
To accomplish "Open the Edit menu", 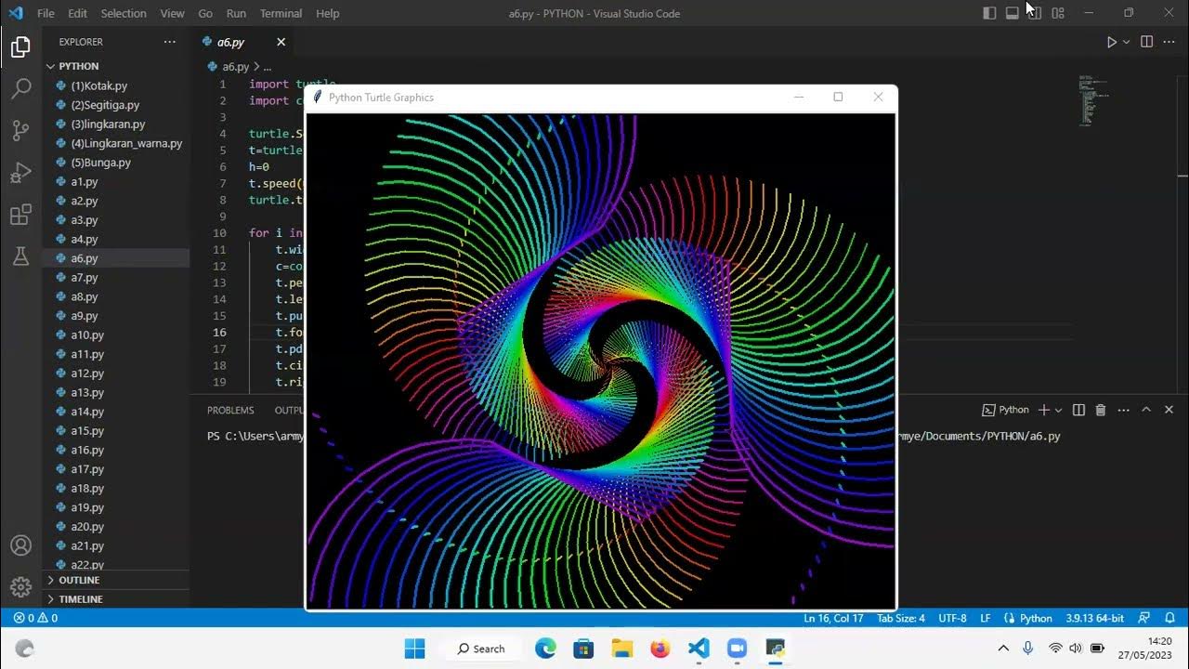I will 78,13.
